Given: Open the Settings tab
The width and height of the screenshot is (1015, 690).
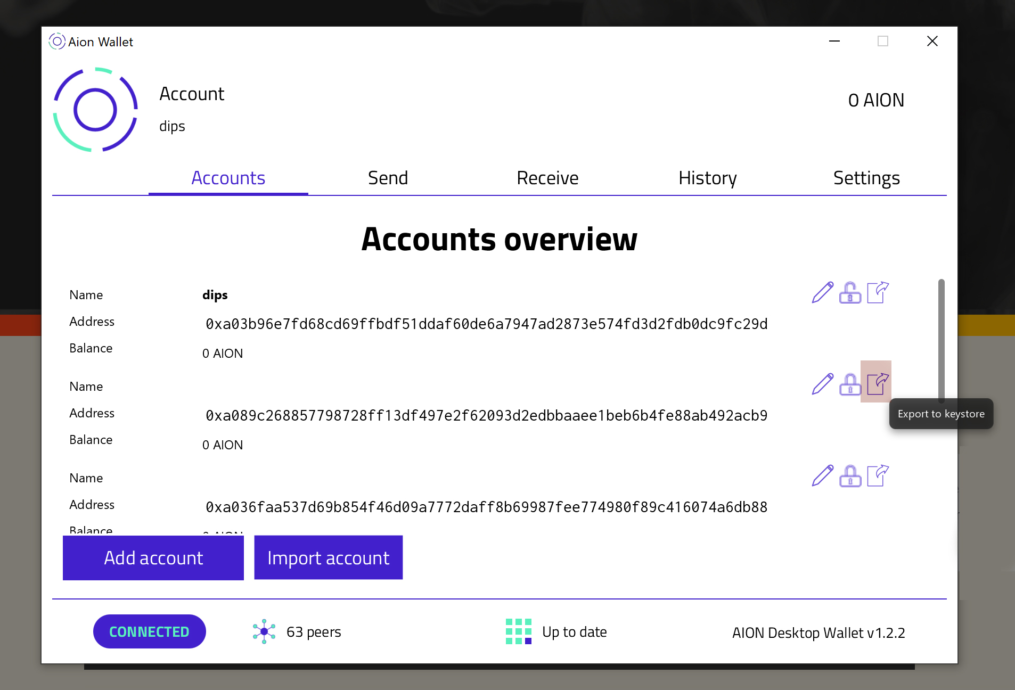Looking at the screenshot, I should click(866, 178).
